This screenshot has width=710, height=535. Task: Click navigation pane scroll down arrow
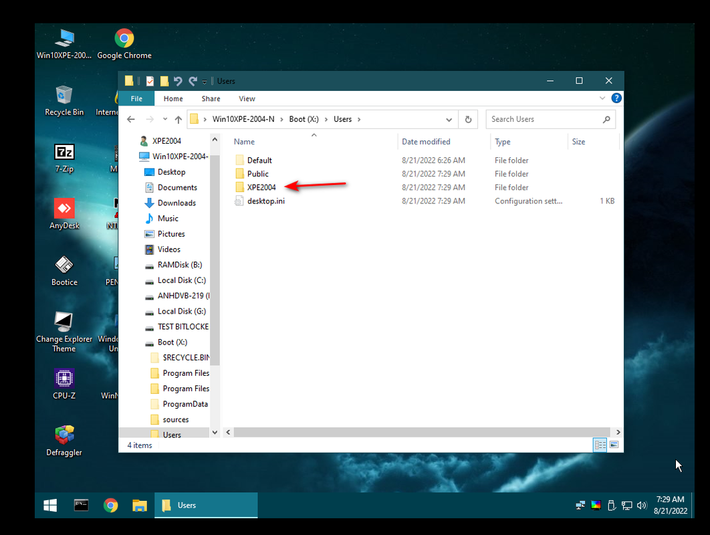(215, 432)
